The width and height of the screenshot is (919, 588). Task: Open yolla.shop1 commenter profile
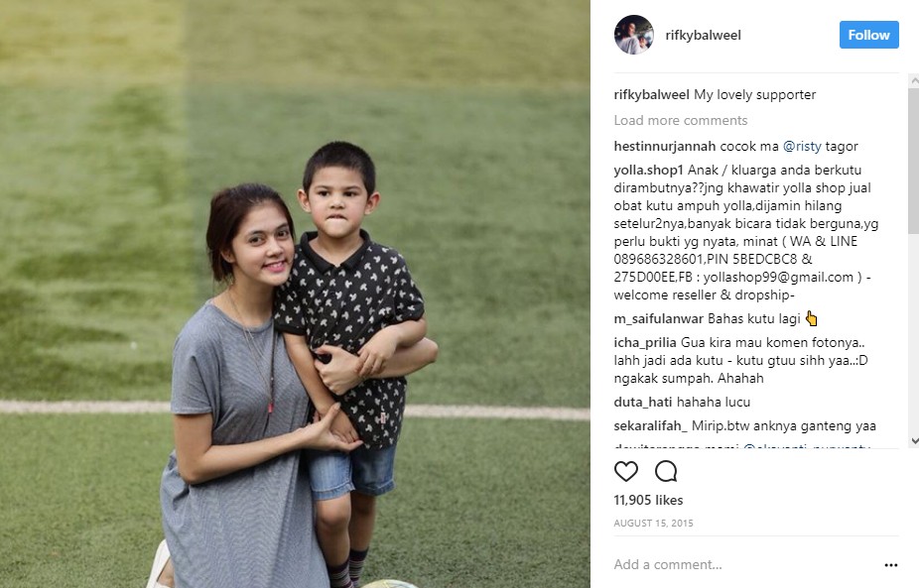tap(648, 171)
